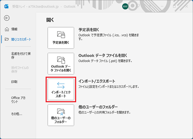Select the 情報 menu item
Image resolution: width=193 pixels, height=139 pixels.
point(14,29)
